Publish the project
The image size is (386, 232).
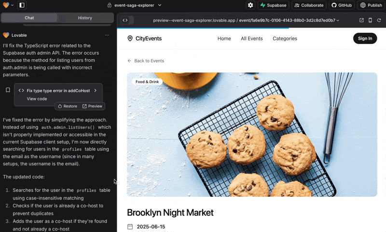point(371,5)
